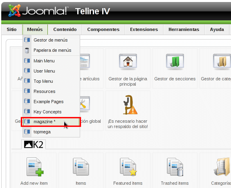Open the K2 Items icon

point(81,166)
